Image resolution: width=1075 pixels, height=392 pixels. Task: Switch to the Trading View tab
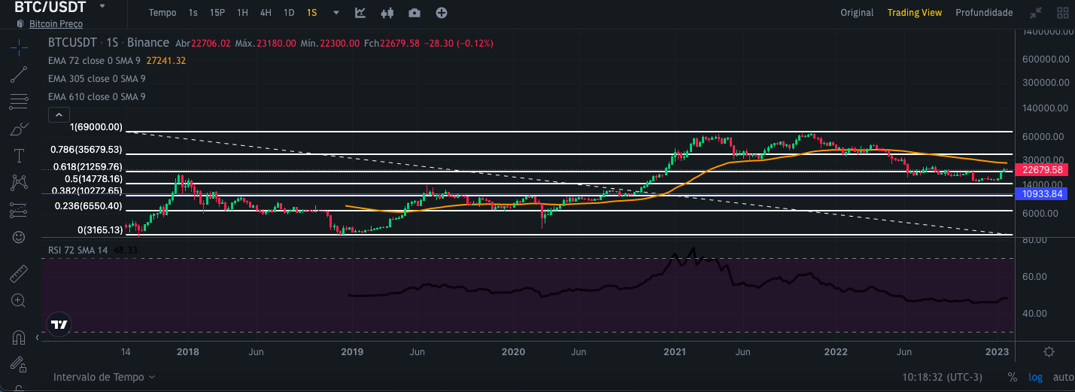point(914,13)
